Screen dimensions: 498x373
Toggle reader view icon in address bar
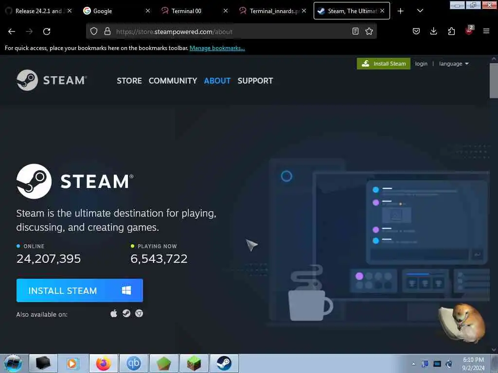point(356,31)
